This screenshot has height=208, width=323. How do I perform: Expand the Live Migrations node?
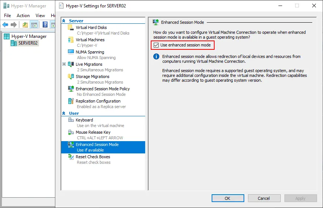pos(64,64)
